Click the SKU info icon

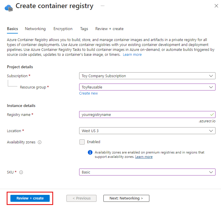[x=21, y=172]
